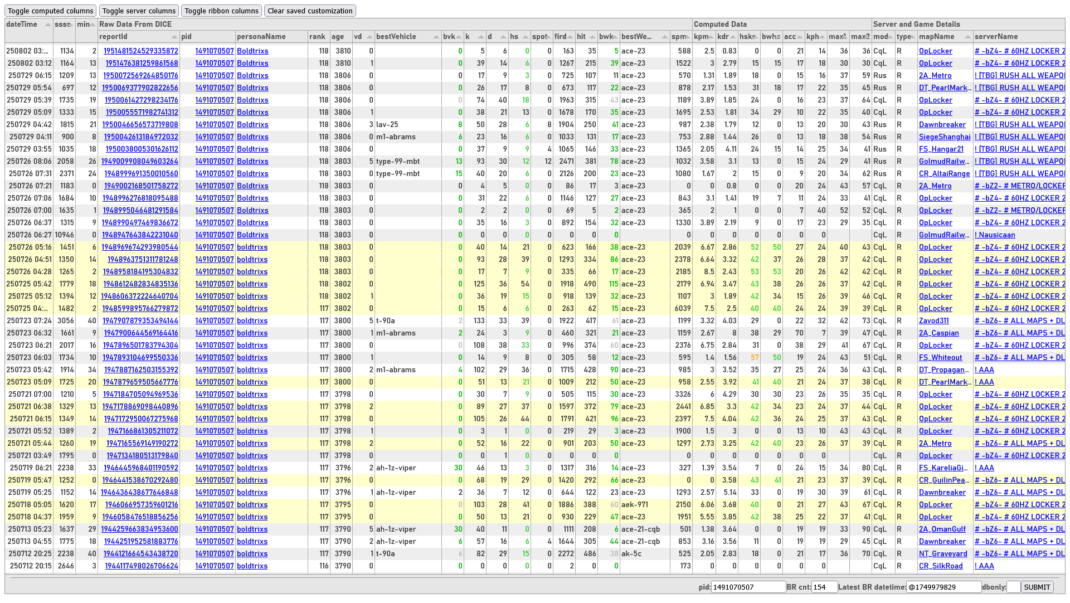Click the sort arrow in bvk header
Viewport: 1070px width, 603px height.
(x=459, y=37)
